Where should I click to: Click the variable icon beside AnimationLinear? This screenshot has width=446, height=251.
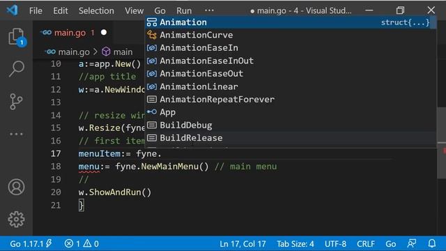pyautogui.click(x=152, y=86)
